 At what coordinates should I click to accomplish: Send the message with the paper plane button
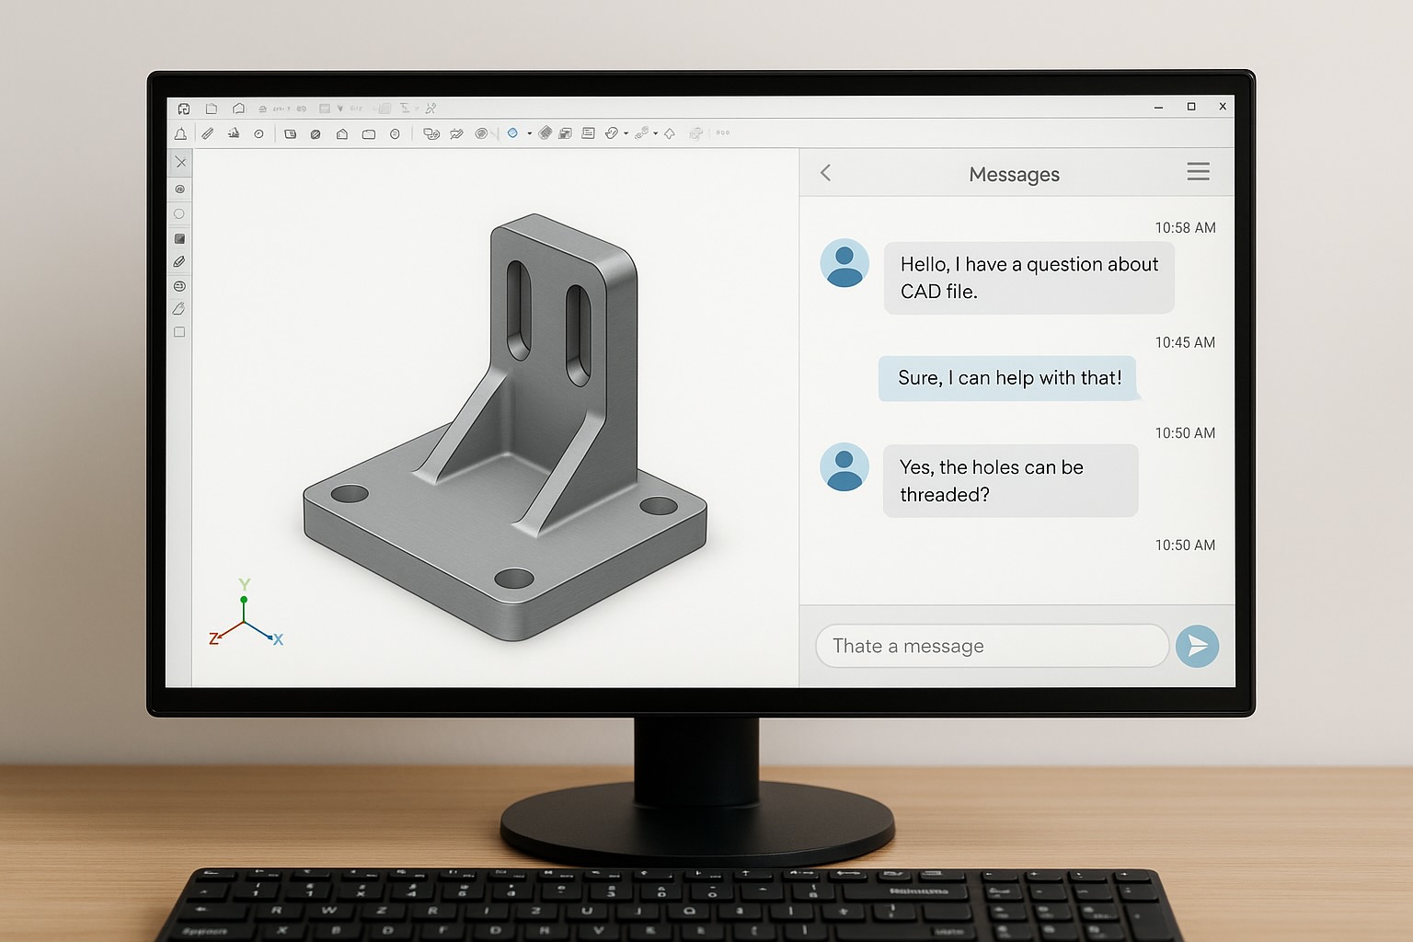[x=1197, y=646]
